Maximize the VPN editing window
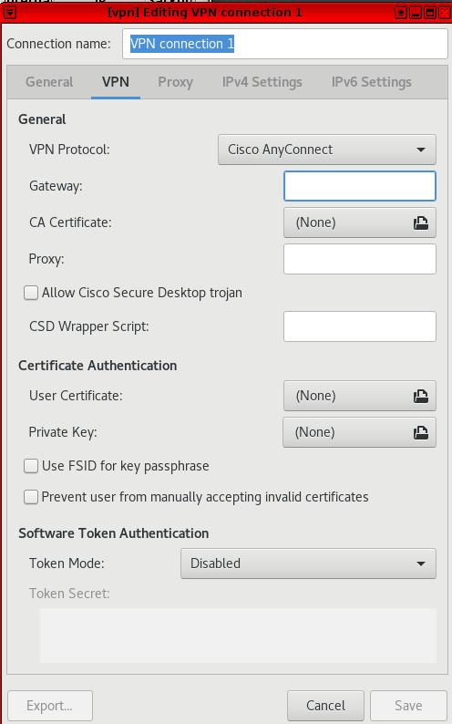 [x=430, y=13]
